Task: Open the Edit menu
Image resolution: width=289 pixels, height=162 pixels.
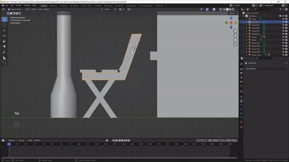Action: click(12, 5)
